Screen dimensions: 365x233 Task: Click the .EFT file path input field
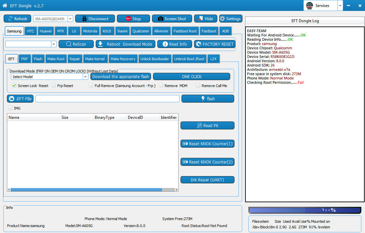tap(107, 99)
